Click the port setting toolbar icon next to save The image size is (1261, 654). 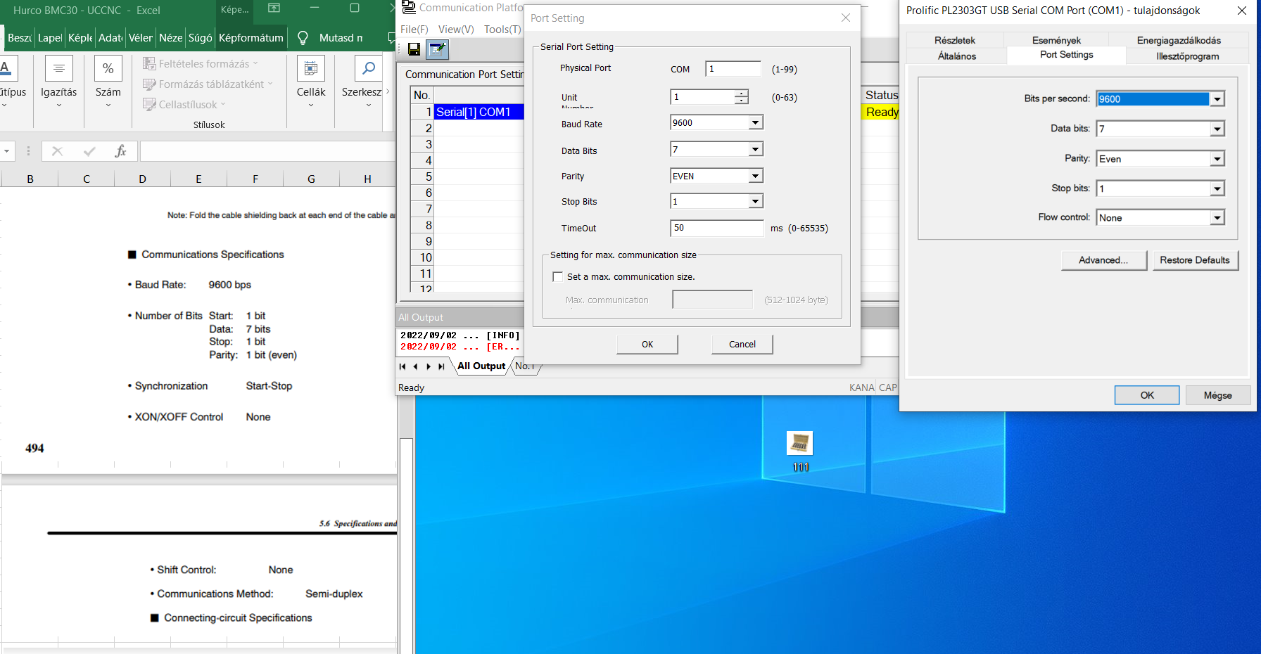437,49
